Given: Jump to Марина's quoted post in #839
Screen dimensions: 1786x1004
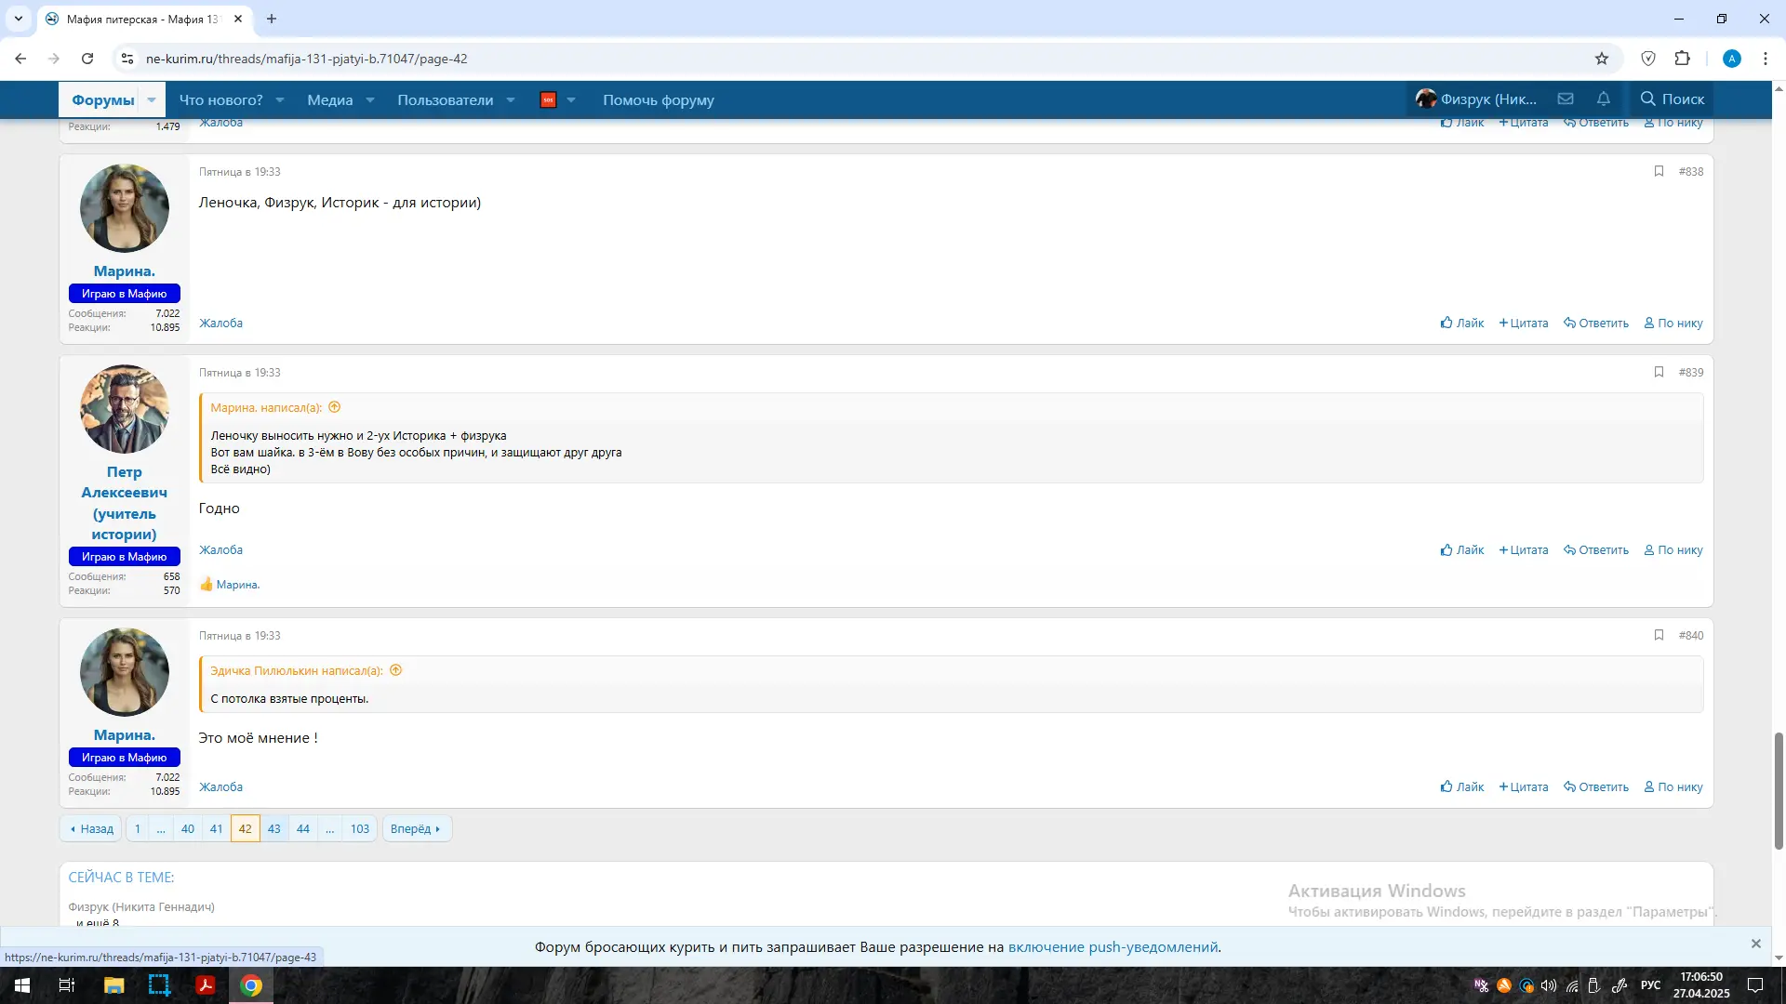Looking at the screenshot, I should coord(335,407).
